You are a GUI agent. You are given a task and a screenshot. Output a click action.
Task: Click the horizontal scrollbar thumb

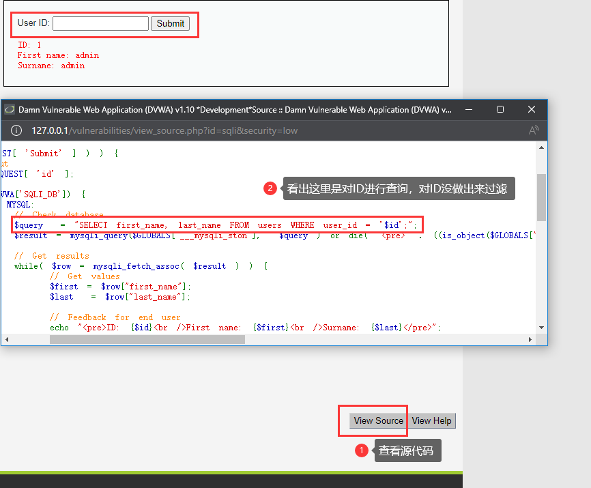[147, 339]
